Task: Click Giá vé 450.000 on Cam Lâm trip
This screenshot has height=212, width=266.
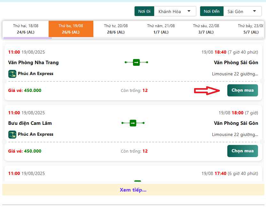Action: pyautogui.click(x=25, y=151)
